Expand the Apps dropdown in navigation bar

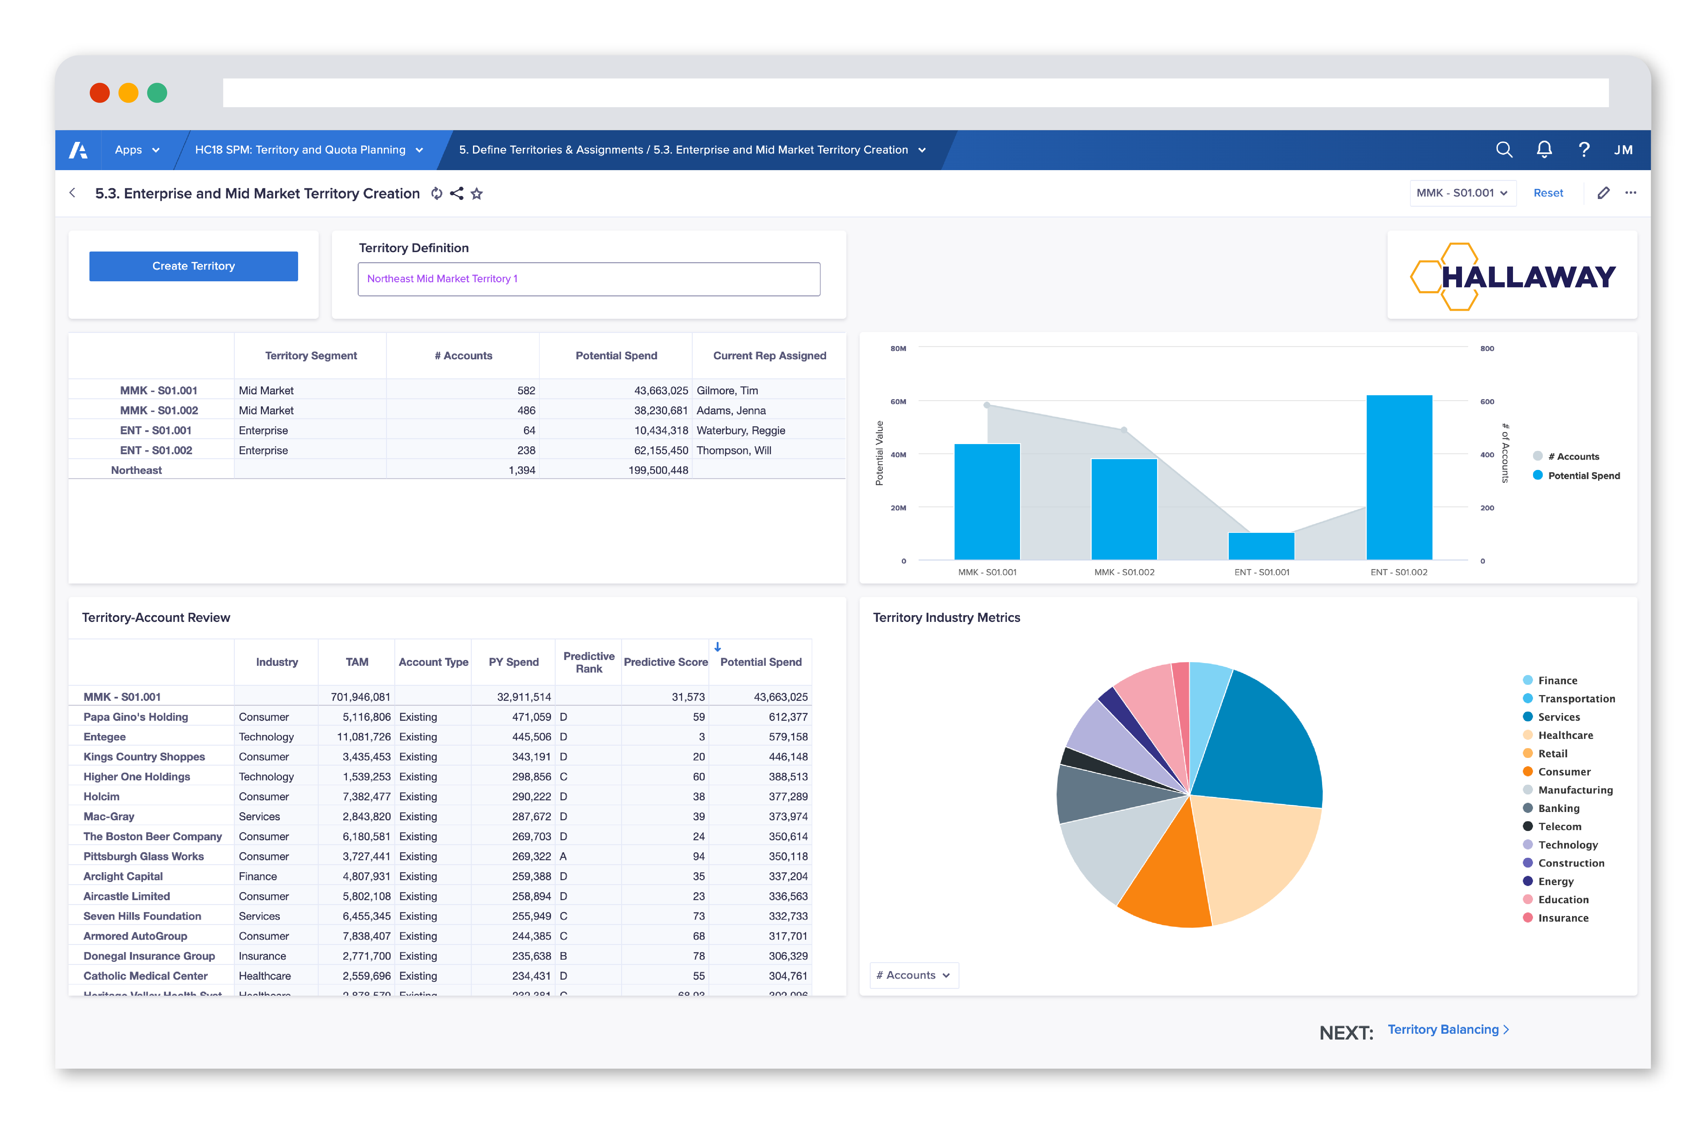[x=136, y=150]
